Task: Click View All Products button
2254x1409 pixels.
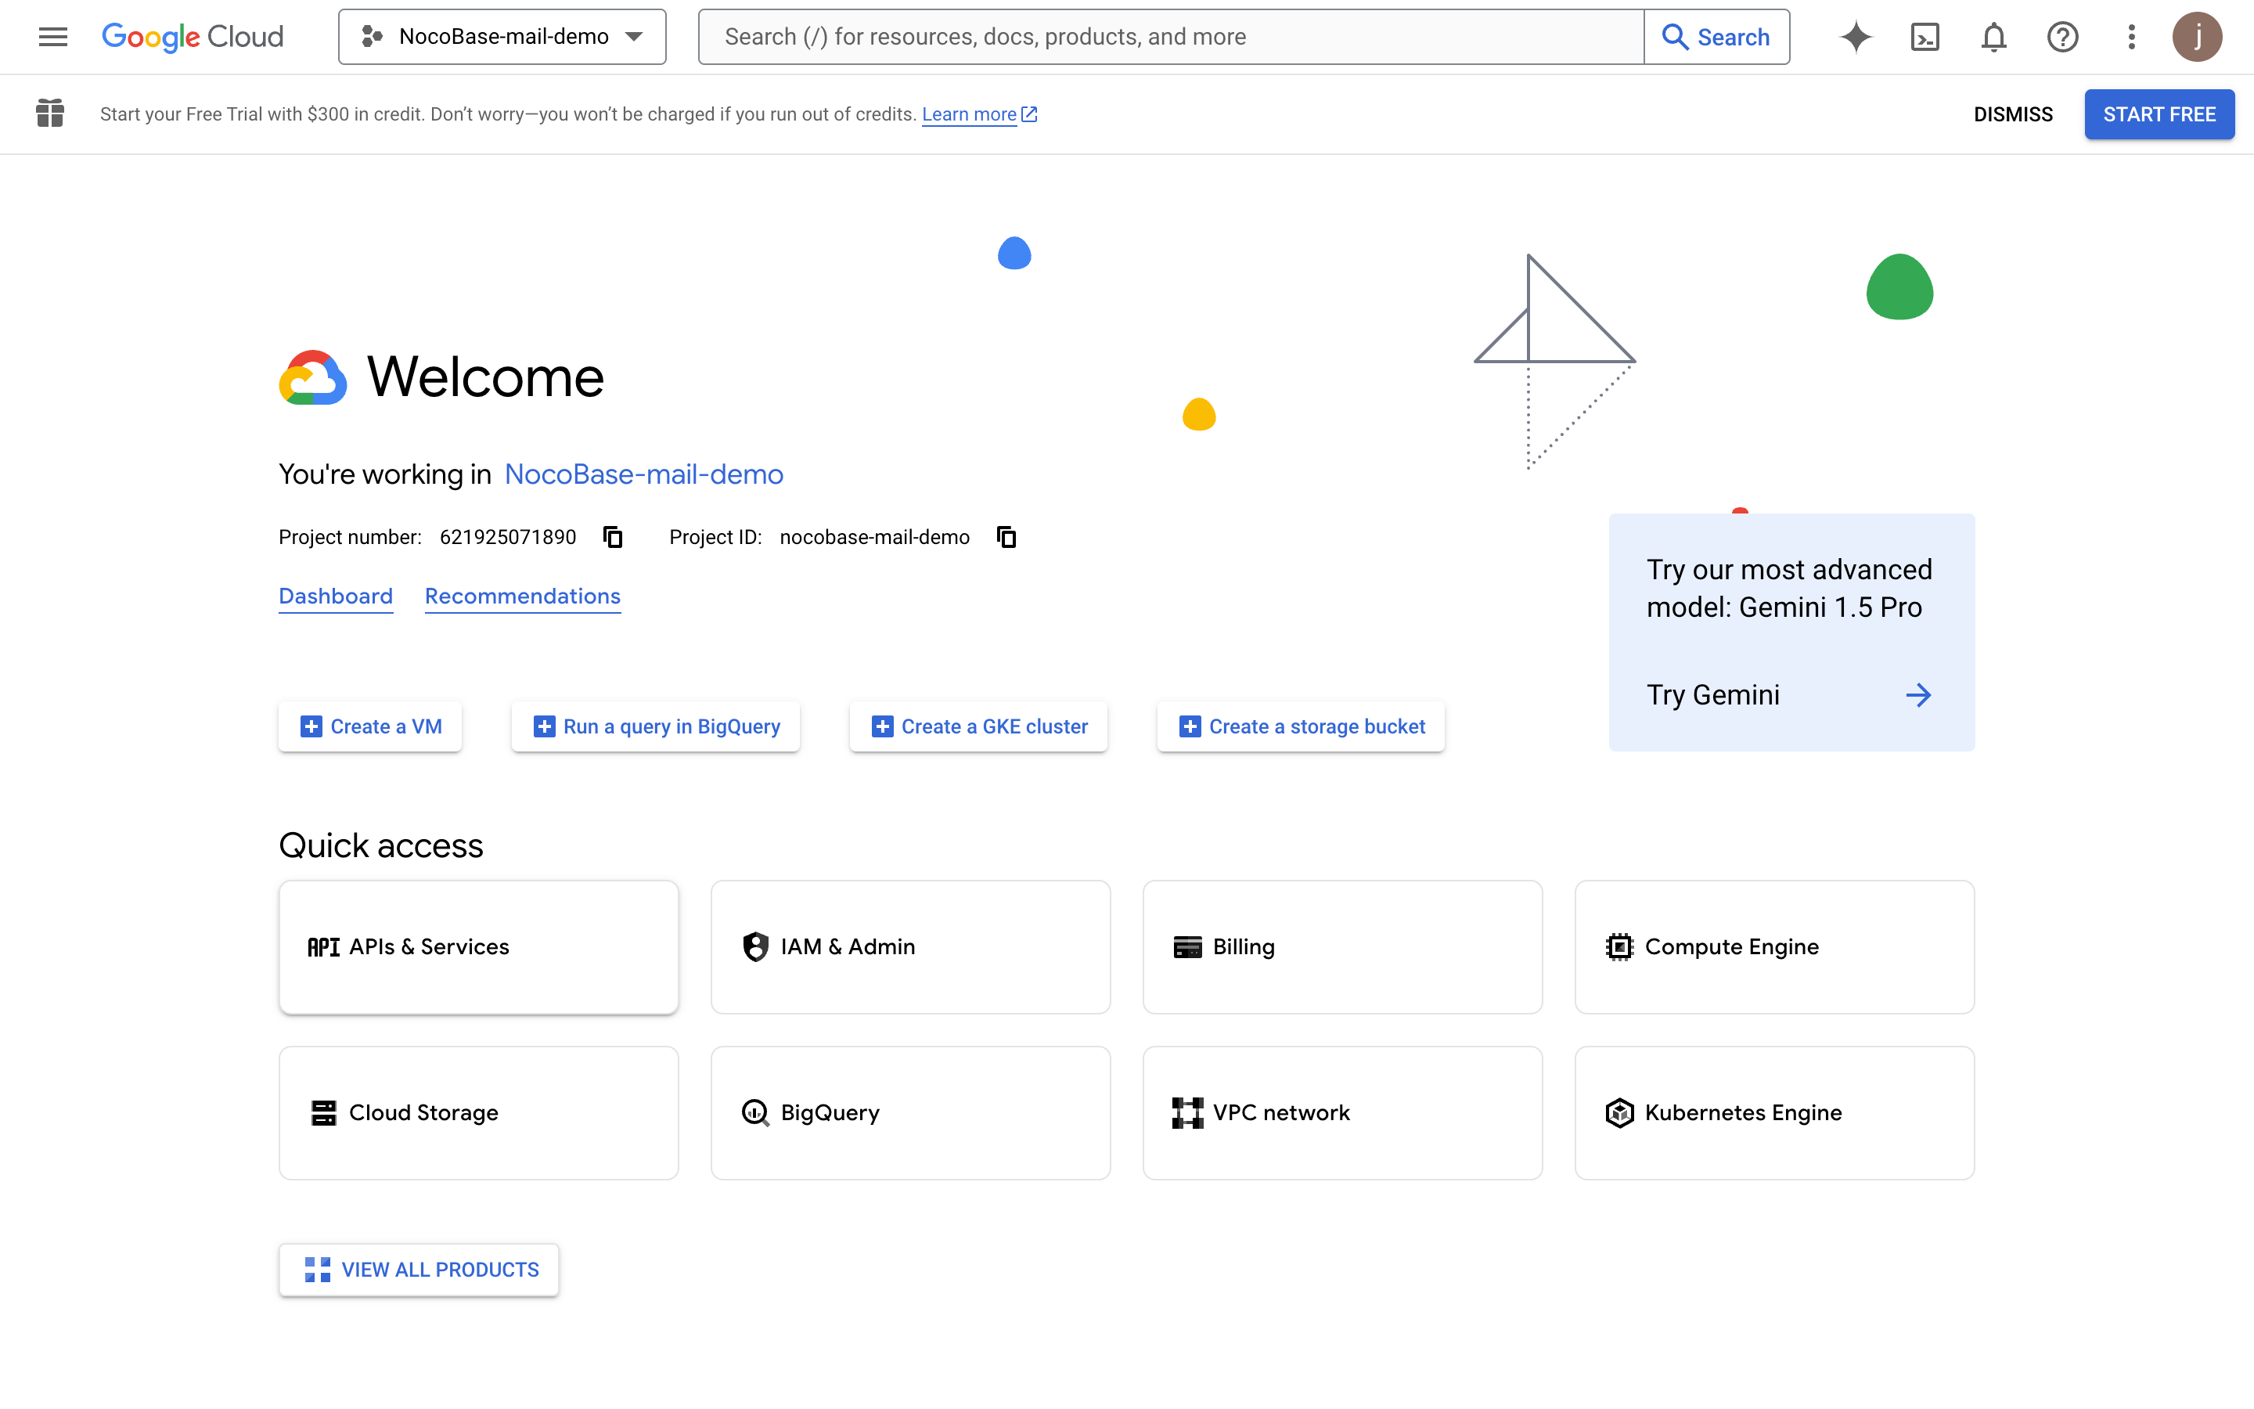Action: (x=418, y=1269)
